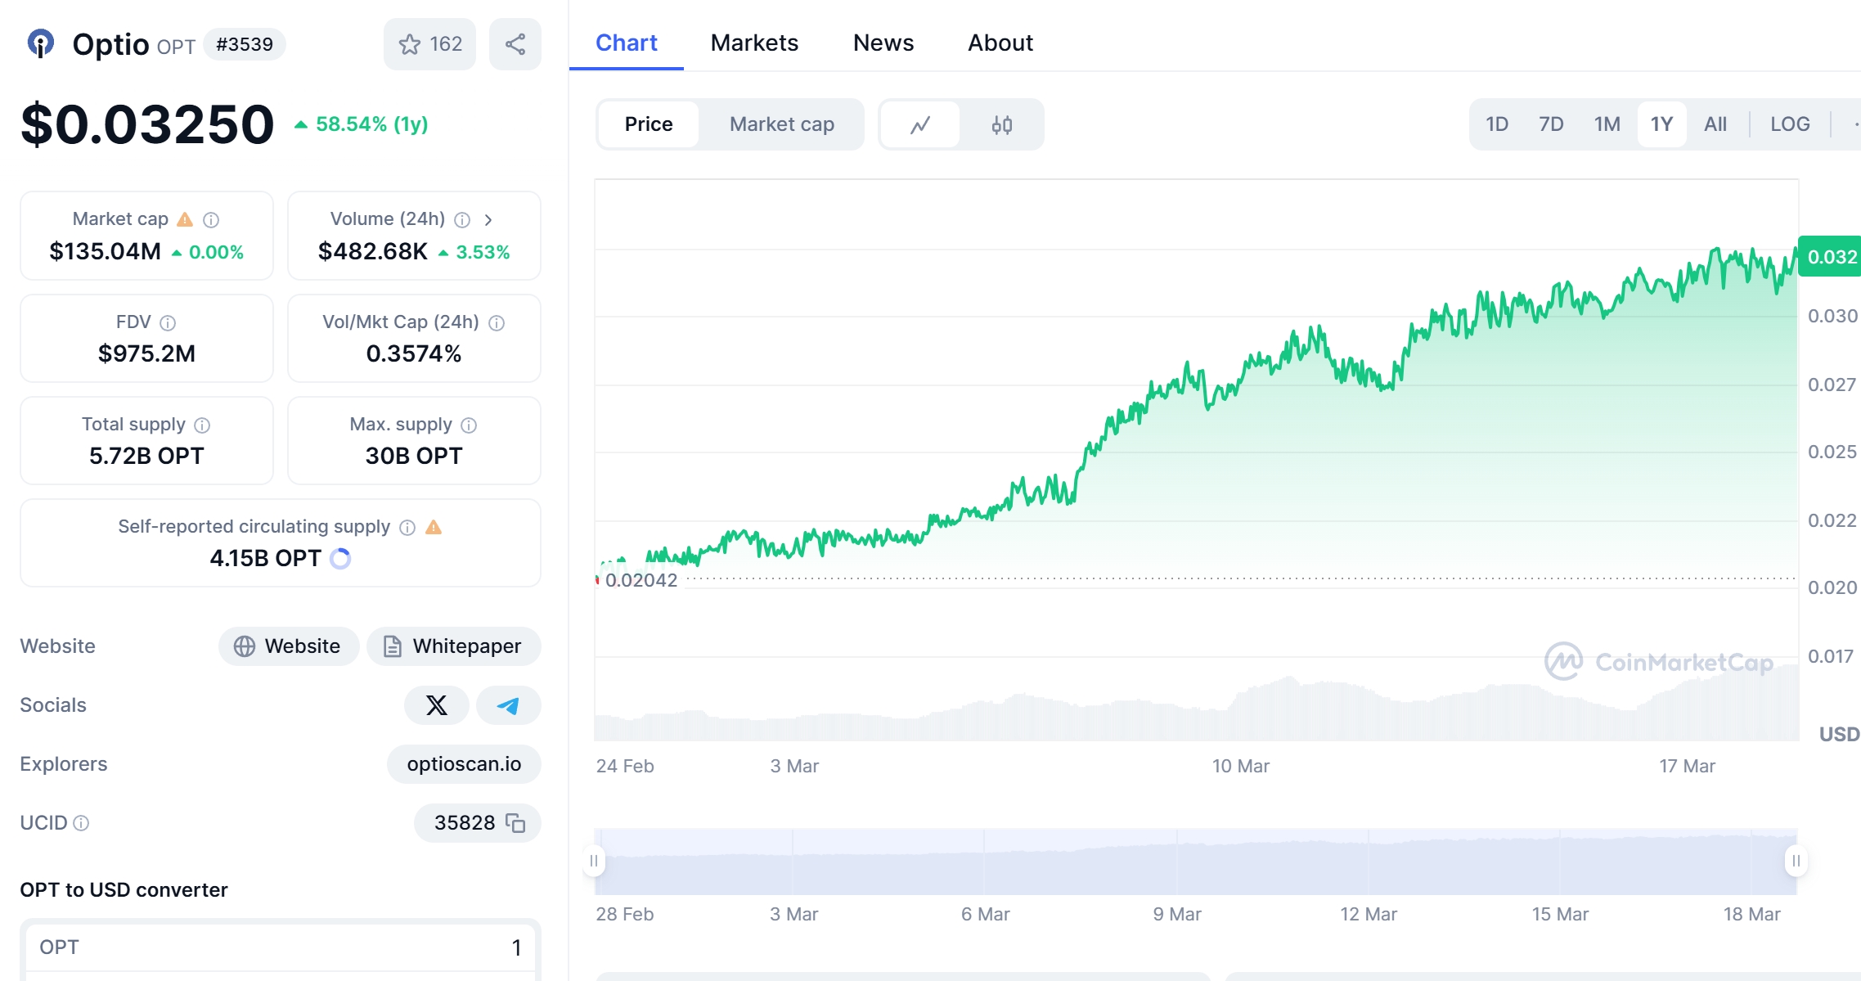Screen dimensions: 1861x981
Task: Open optioscan.io explorer link
Action: click(x=464, y=764)
